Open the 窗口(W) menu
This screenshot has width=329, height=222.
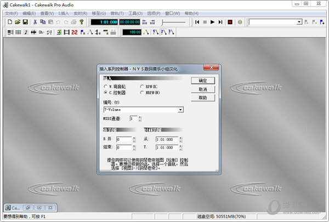(173, 13)
